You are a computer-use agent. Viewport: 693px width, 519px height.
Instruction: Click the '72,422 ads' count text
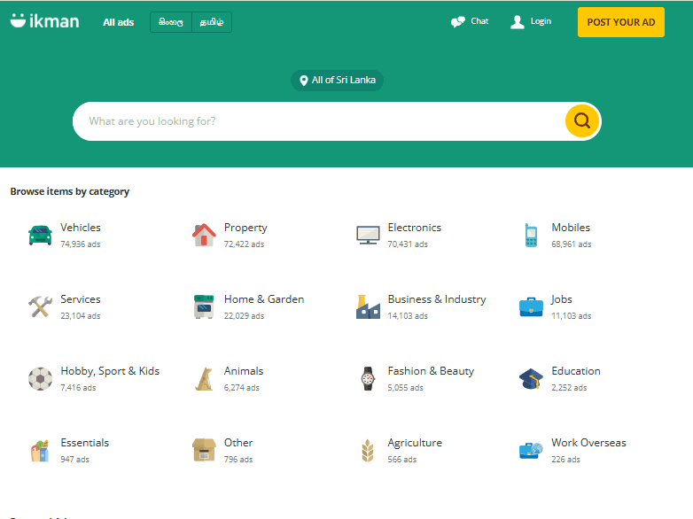coord(244,244)
